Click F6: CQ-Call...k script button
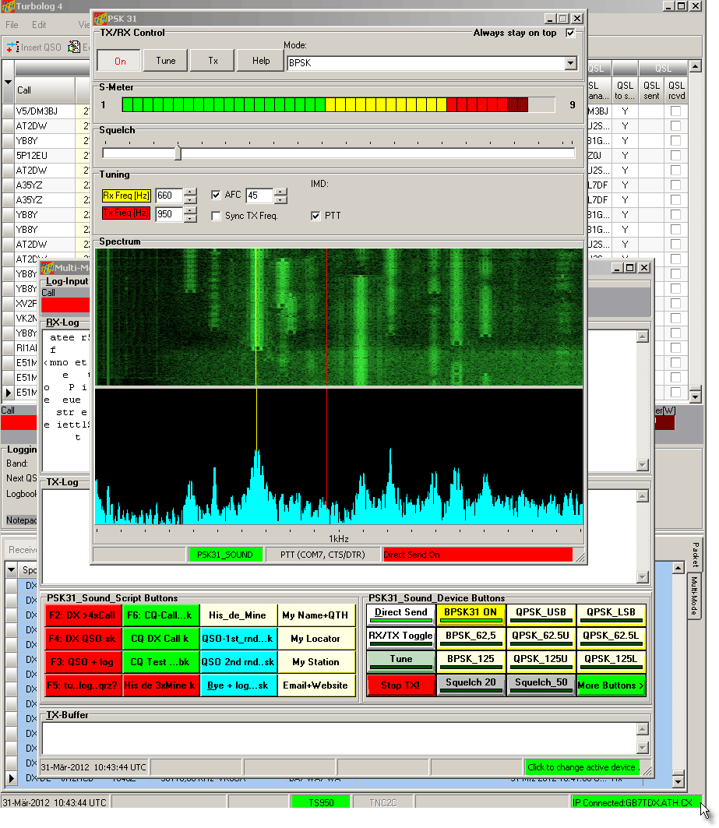719x828 pixels. pos(160,615)
